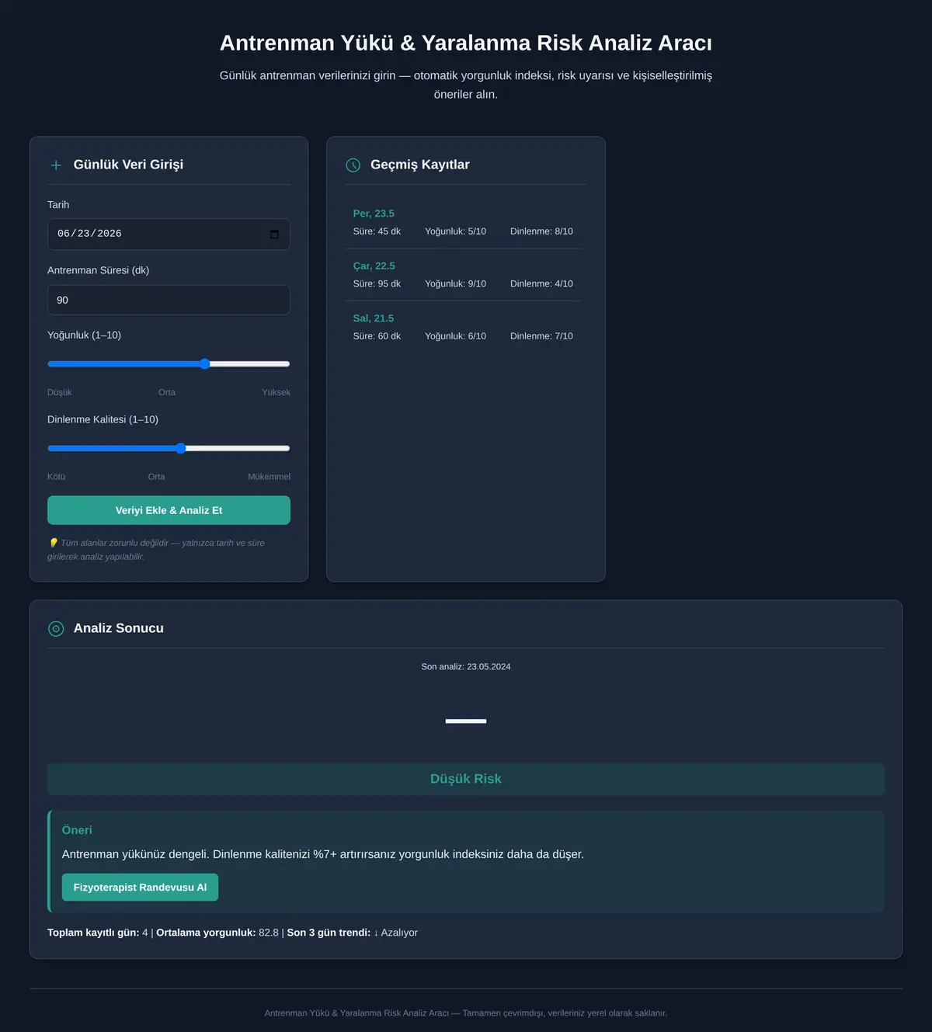This screenshot has height=1032, width=932.
Task: Click the Dinlenme: 8/10 value
Action: click(x=541, y=231)
